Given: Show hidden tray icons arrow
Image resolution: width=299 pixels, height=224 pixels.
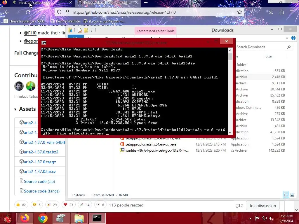Looking at the screenshot, I should (250, 218).
